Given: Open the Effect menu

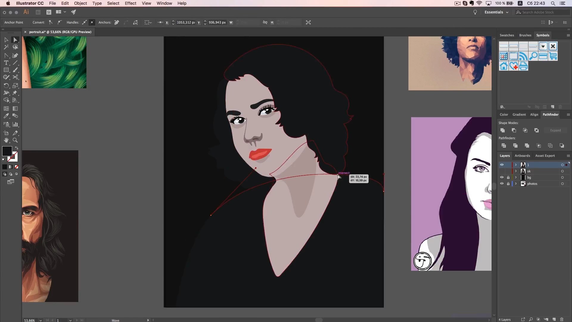Looking at the screenshot, I should click(130, 3).
